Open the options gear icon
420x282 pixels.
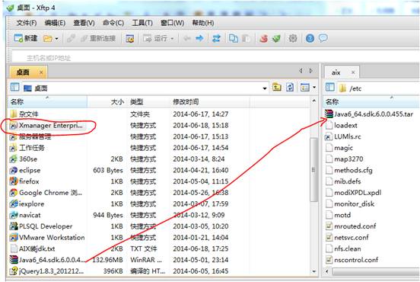[x=292, y=38]
